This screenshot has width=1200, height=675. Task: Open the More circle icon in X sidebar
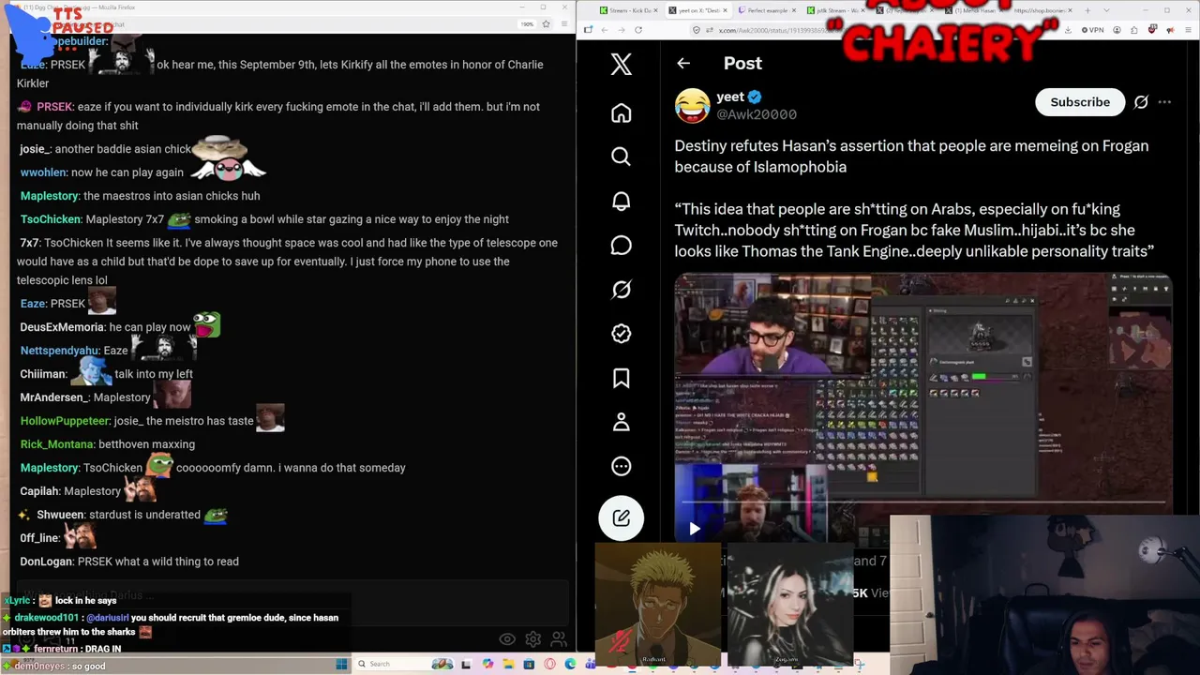pyautogui.click(x=621, y=466)
